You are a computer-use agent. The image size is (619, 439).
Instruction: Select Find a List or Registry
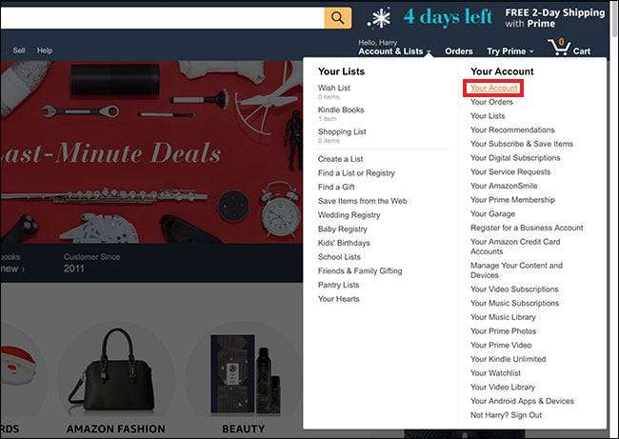click(356, 173)
